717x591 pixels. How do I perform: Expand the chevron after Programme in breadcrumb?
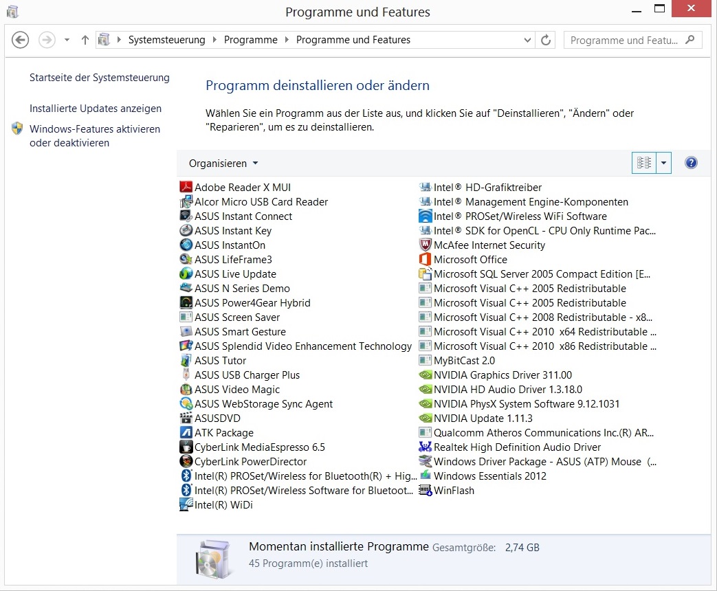coord(287,40)
